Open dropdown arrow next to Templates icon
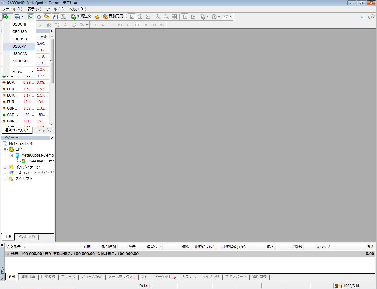 pyautogui.click(x=231, y=17)
